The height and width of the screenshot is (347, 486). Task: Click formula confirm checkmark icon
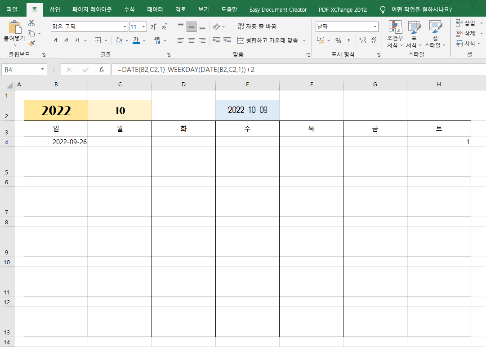tap(85, 70)
